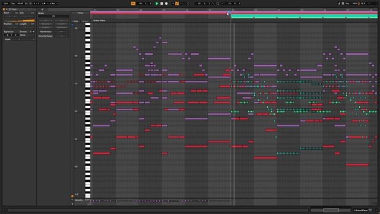Toggle the Loop switch in the control bar

pos(218,4)
